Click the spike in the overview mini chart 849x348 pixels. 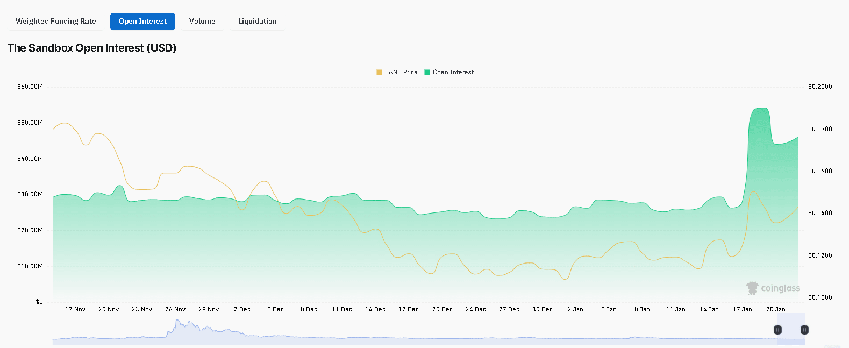(x=177, y=324)
